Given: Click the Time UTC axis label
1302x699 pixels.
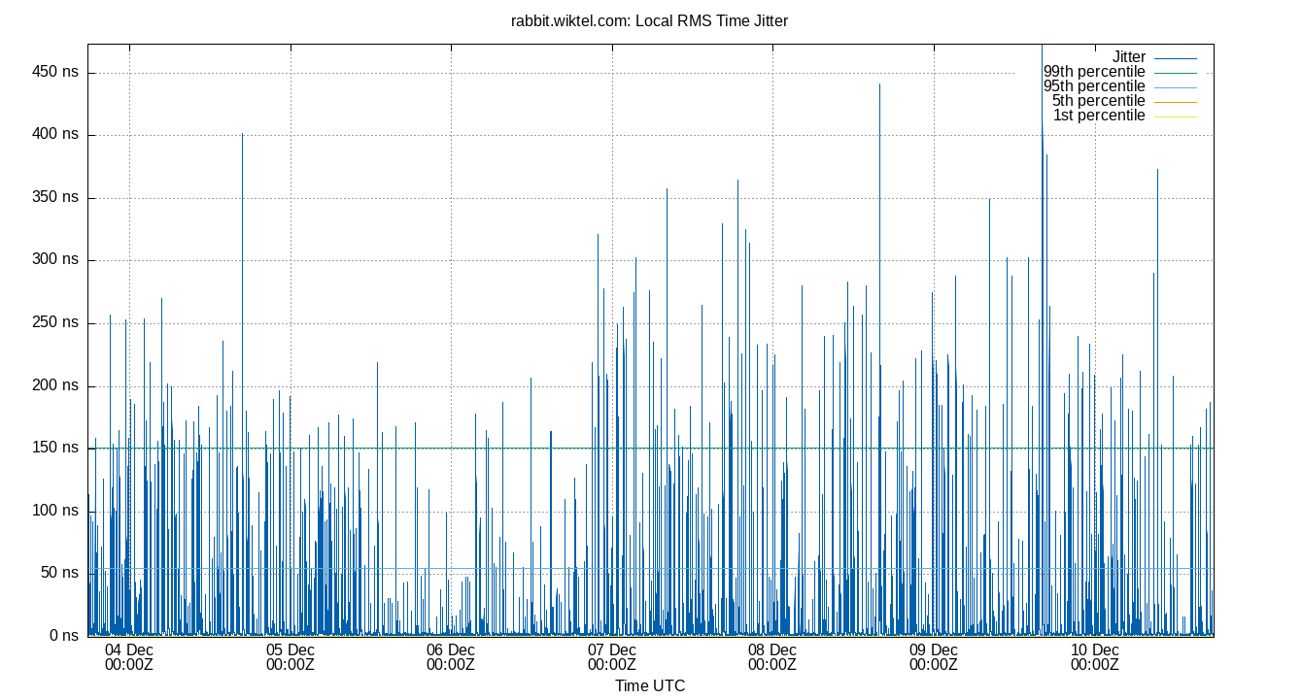Looking at the screenshot, I should 651,685.
